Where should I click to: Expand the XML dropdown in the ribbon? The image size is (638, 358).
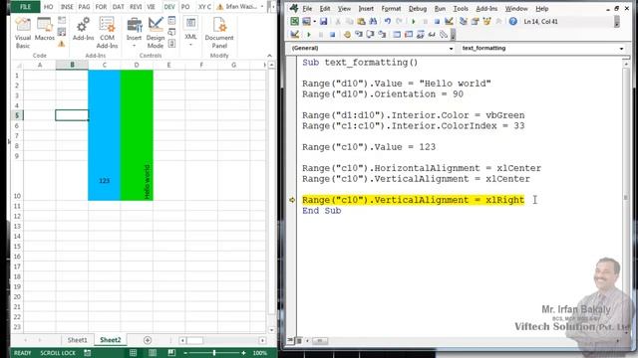[x=190, y=44]
